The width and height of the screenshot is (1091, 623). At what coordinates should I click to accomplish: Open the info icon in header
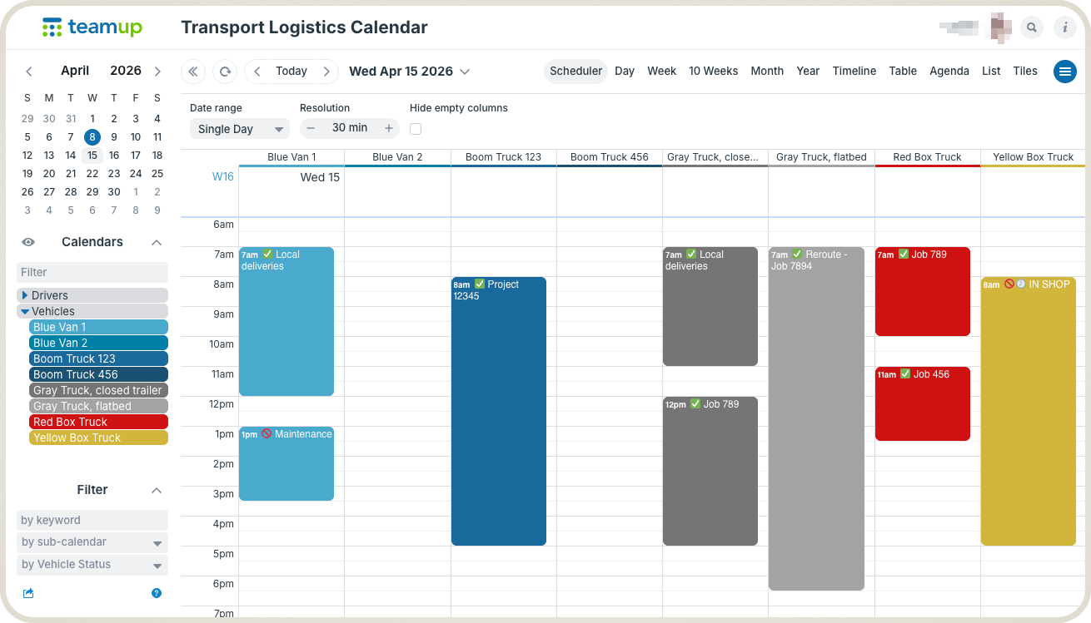pos(1065,27)
